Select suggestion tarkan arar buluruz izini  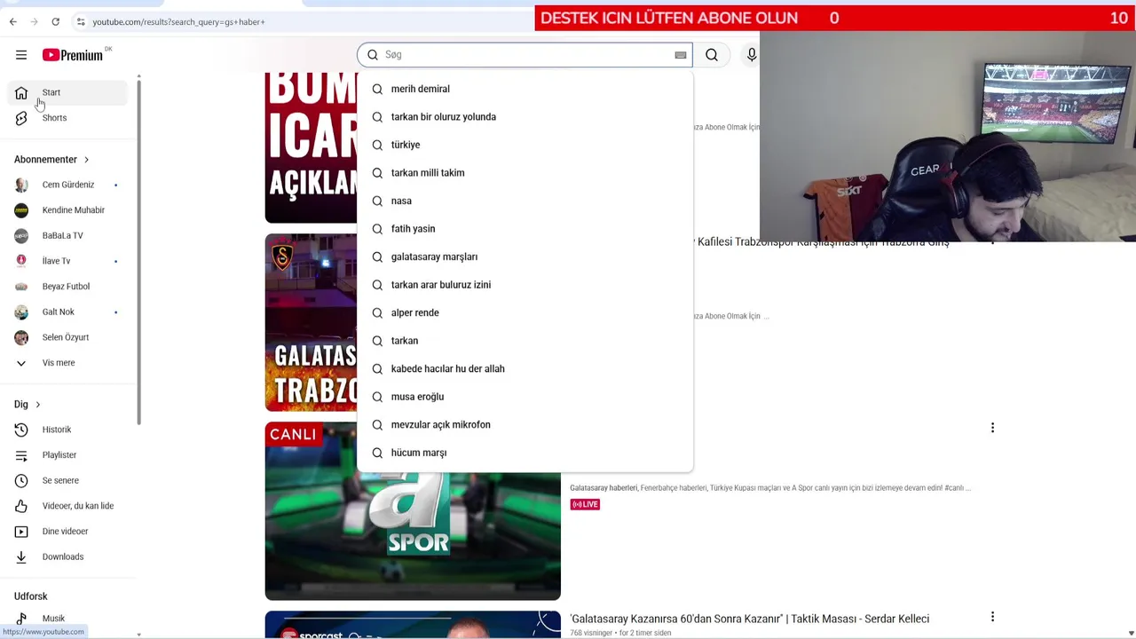tap(525, 285)
